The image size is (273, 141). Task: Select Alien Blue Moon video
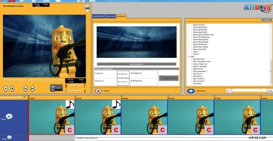(x=199, y=59)
